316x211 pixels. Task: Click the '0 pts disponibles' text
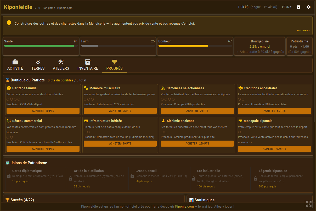pos(60,80)
